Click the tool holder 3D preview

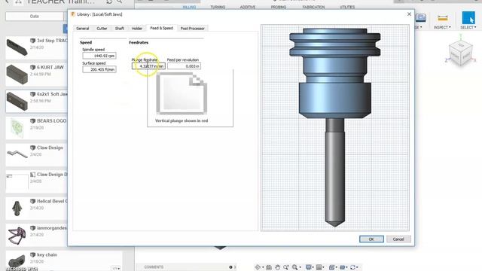click(x=334, y=127)
